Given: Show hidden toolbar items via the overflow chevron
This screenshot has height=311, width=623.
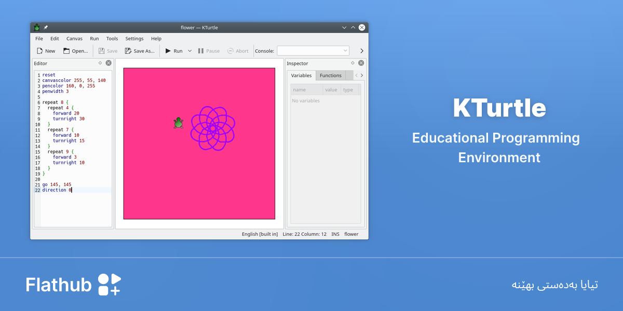Looking at the screenshot, I should point(362,51).
